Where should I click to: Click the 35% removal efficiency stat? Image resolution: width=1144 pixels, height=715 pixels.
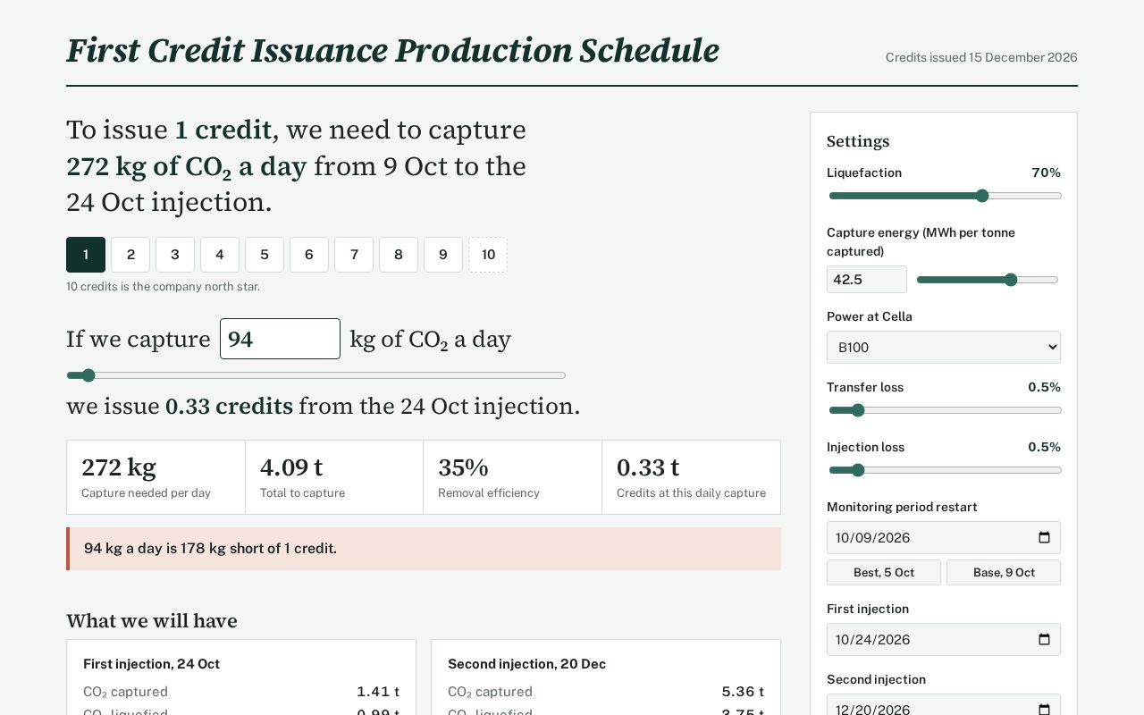pyautogui.click(x=513, y=477)
